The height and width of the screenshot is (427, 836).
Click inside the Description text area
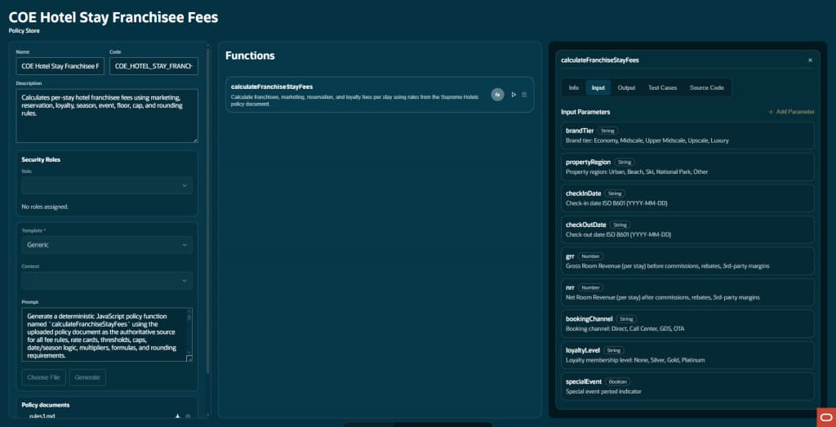pos(107,116)
